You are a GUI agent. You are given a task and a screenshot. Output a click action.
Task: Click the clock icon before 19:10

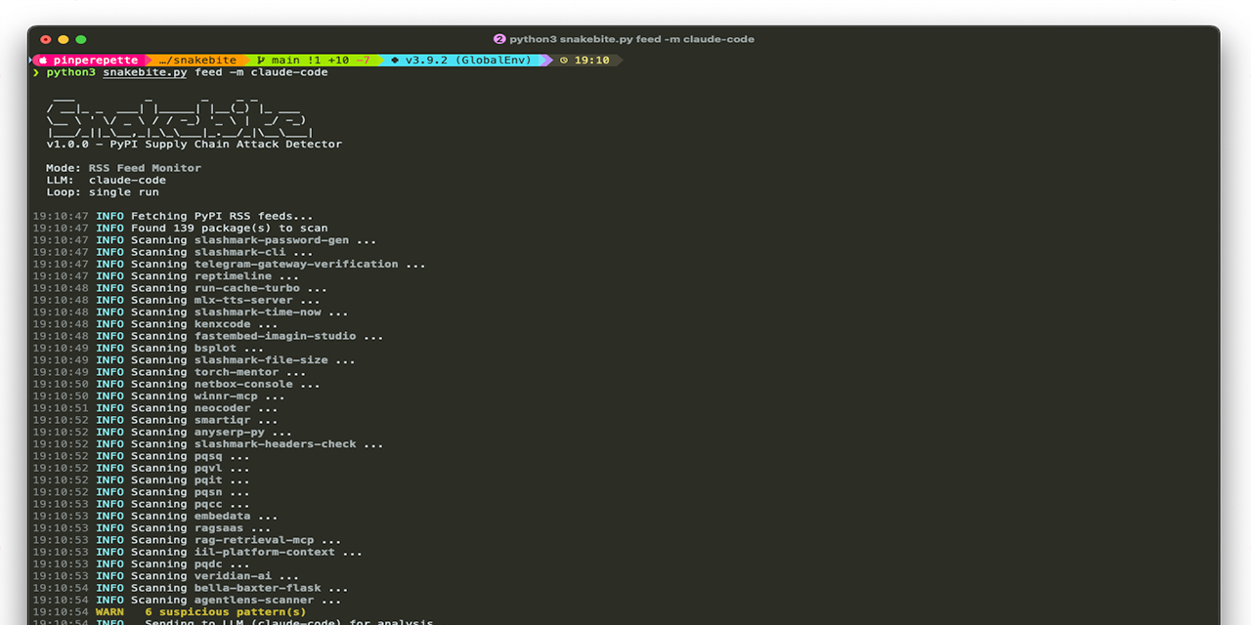pyautogui.click(x=563, y=60)
